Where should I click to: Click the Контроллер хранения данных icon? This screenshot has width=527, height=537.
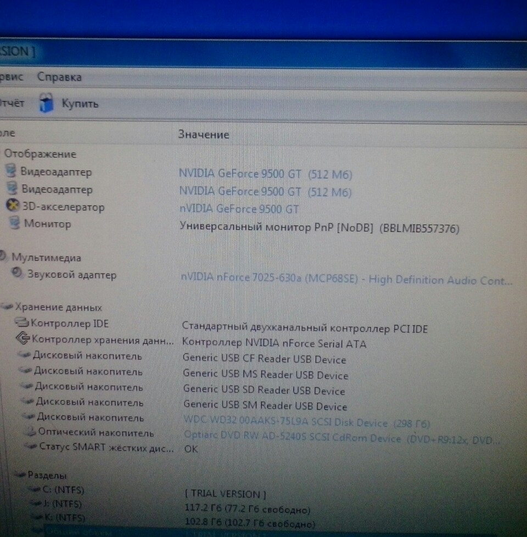[23, 338]
